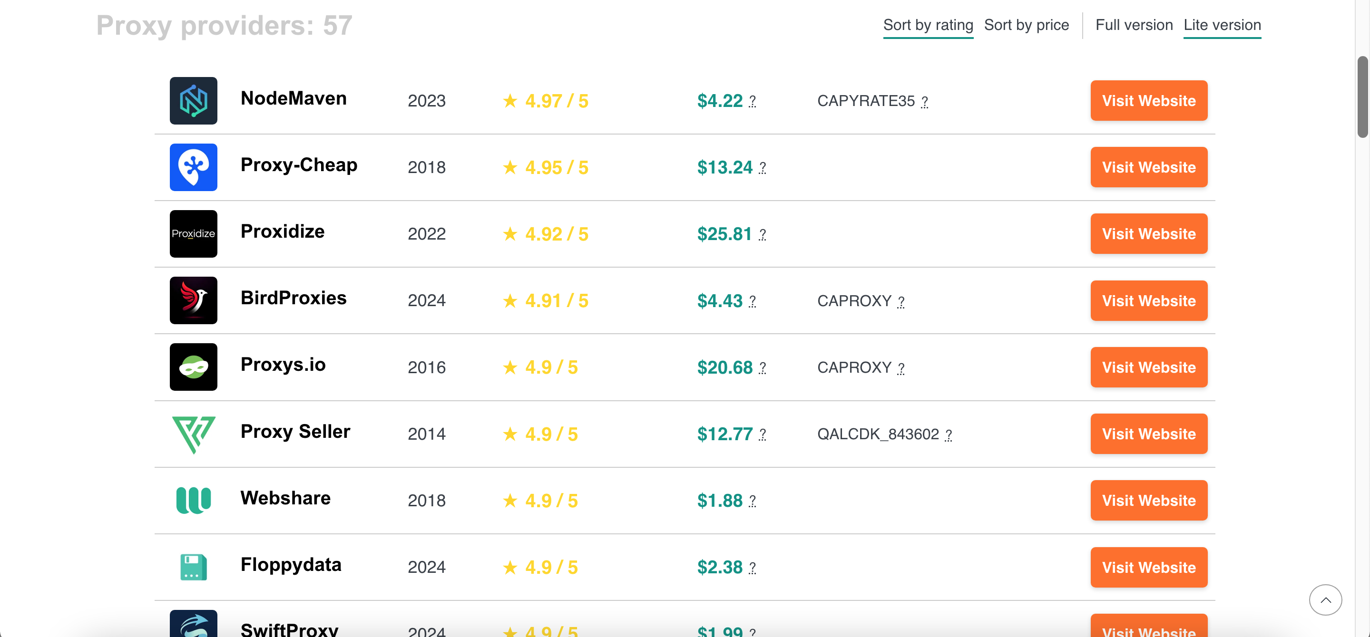Click the Proxy Seller green logo
Viewport: 1370px width, 637px height.
(193, 434)
